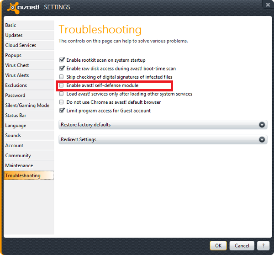Click the SETTINGS title text

57,7
